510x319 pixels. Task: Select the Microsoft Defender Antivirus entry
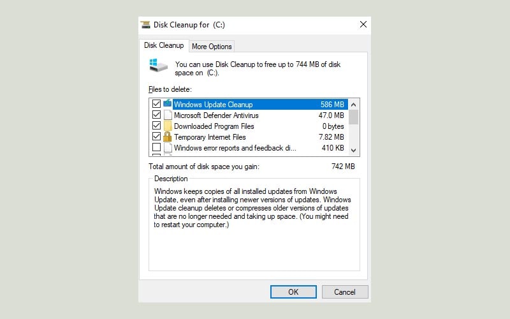point(249,115)
